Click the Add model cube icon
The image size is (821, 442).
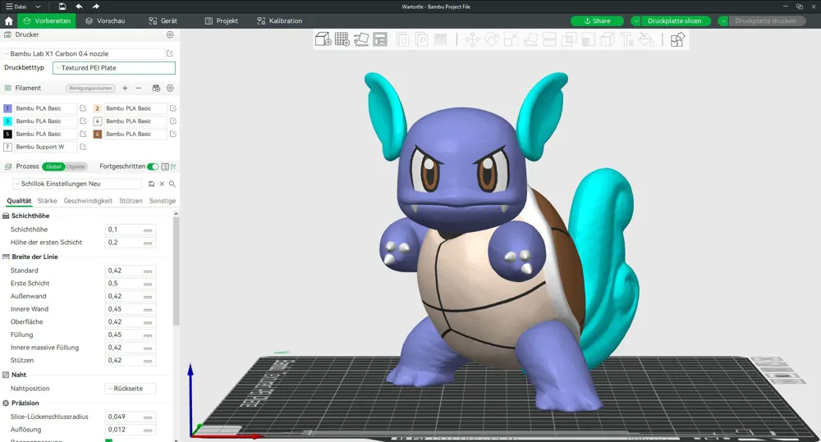323,39
